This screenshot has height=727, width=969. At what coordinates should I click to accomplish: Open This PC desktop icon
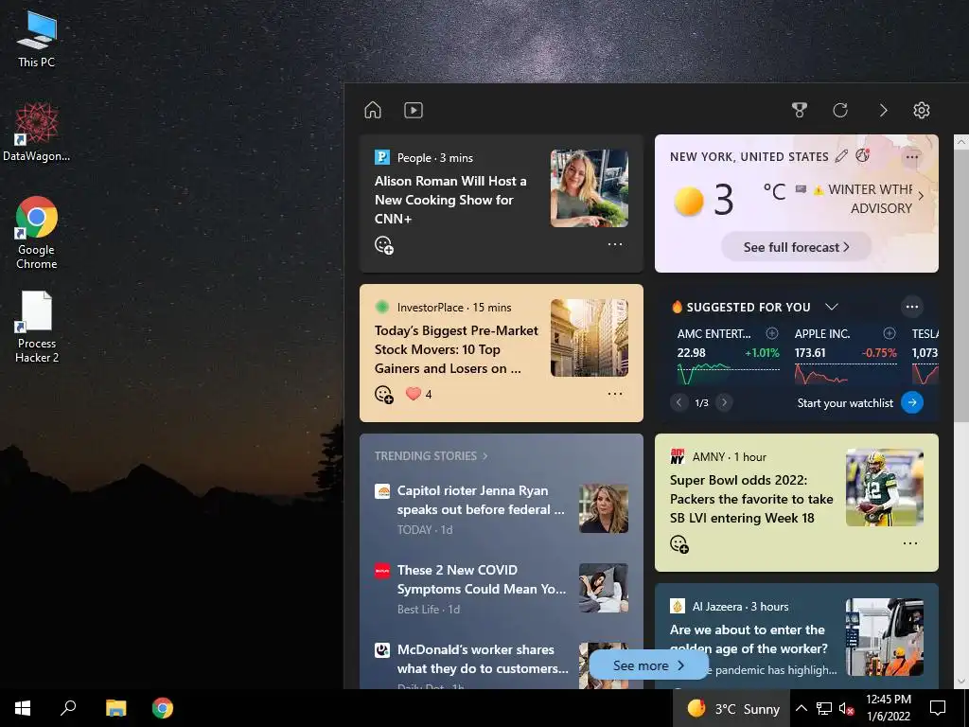[37, 40]
